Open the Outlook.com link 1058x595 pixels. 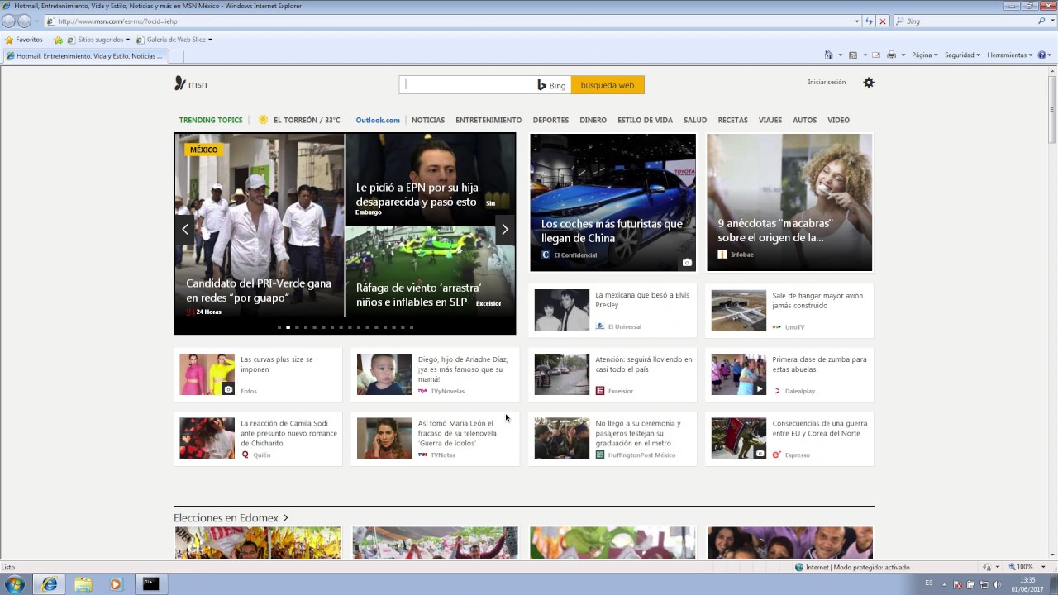[x=378, y=120]
